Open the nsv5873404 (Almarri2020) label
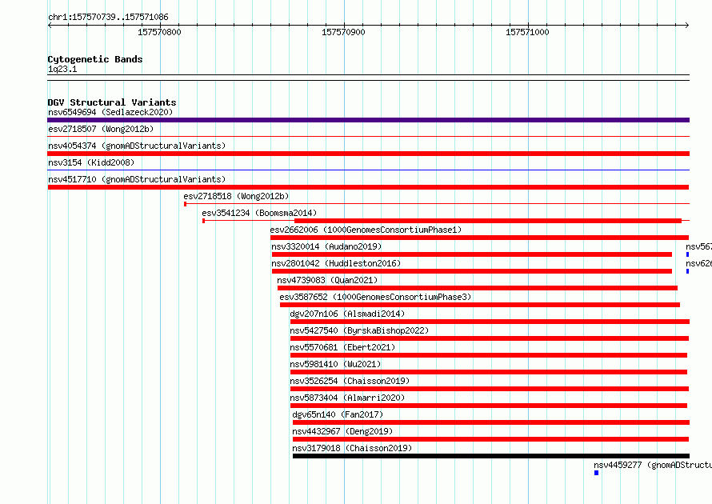The width and height of the screenshot is (712, 504). pyautogui.click(x=347, y=398)
